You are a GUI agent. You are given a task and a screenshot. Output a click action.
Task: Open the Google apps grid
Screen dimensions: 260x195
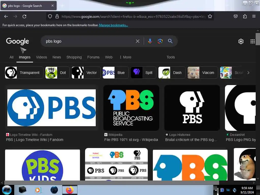coord(253,41)
